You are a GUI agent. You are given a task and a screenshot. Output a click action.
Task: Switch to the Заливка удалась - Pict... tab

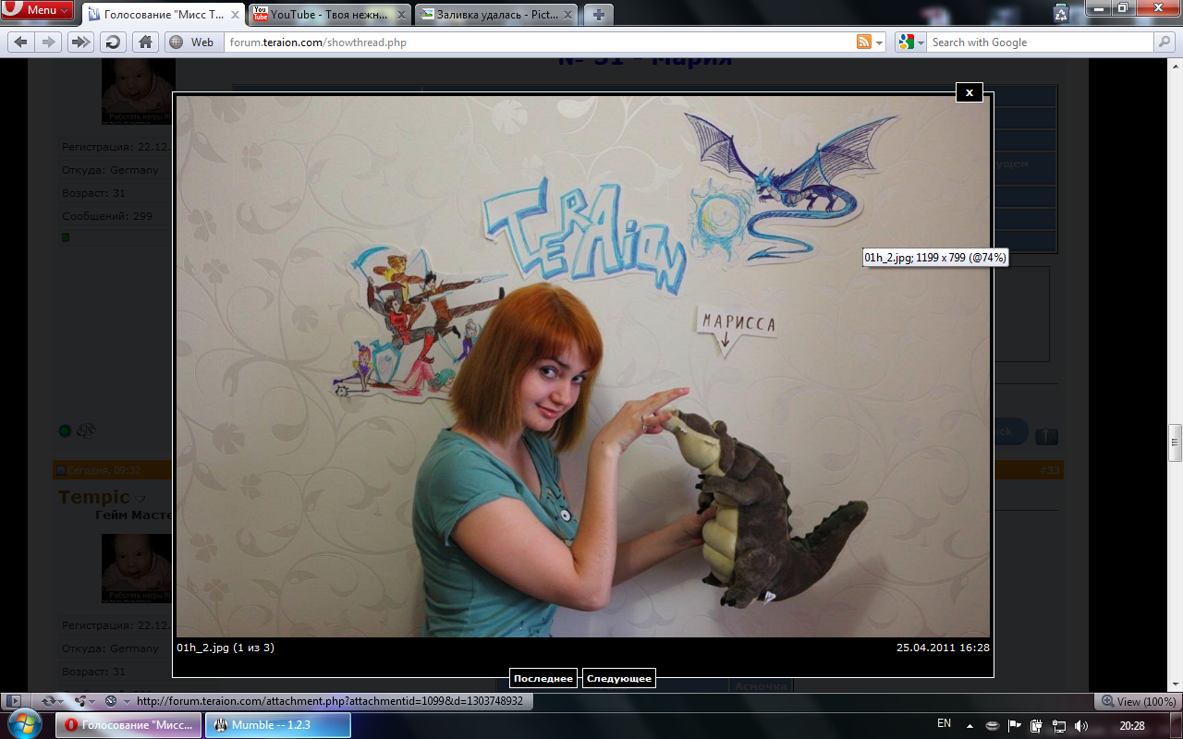click(x=496, y=15)
